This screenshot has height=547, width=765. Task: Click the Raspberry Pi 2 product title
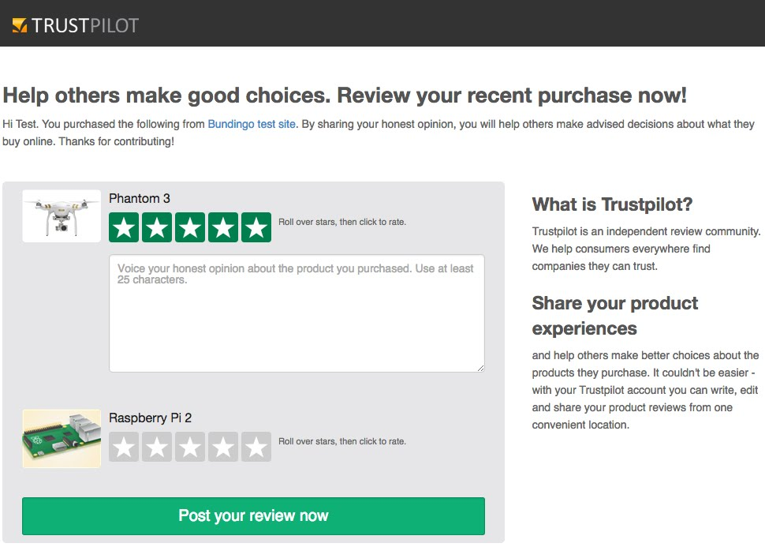[151, 418]
